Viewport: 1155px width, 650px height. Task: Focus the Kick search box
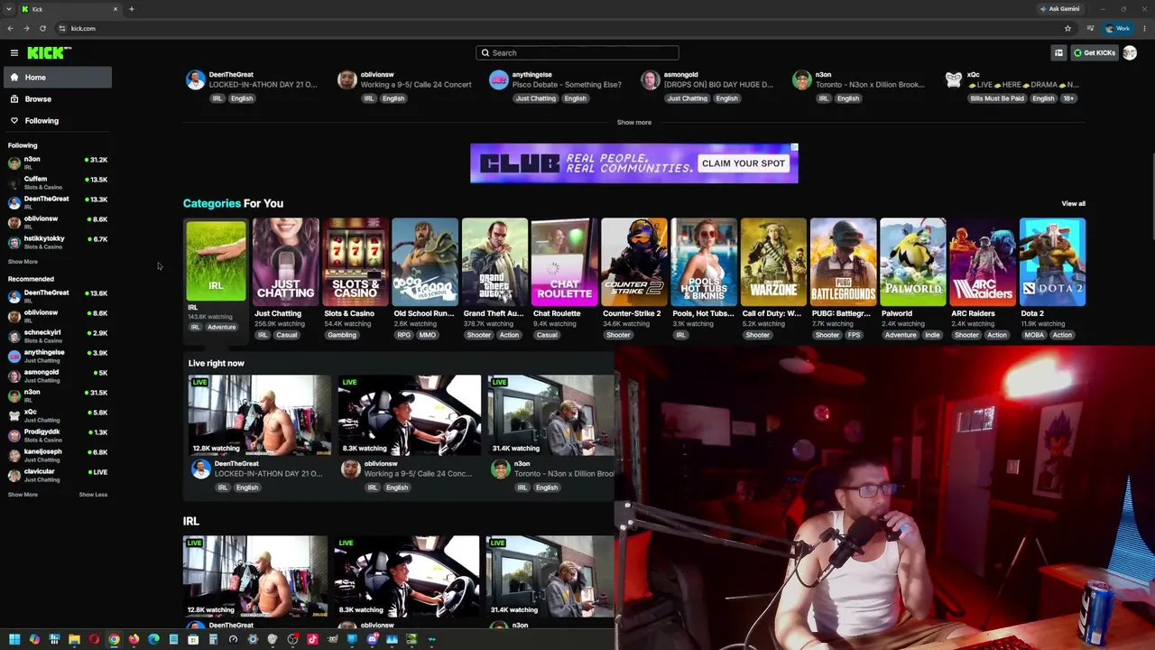coord(577,53)
